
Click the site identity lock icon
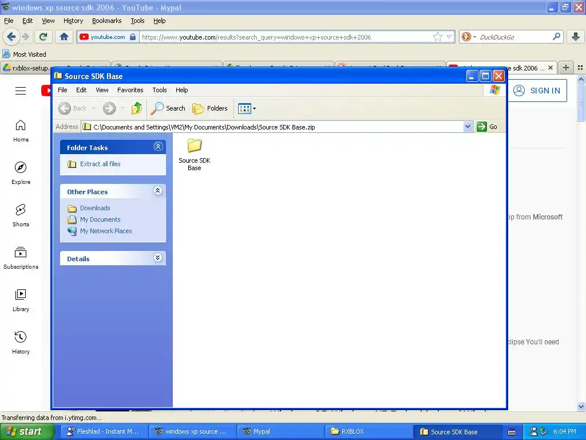[x=133, y=37]
